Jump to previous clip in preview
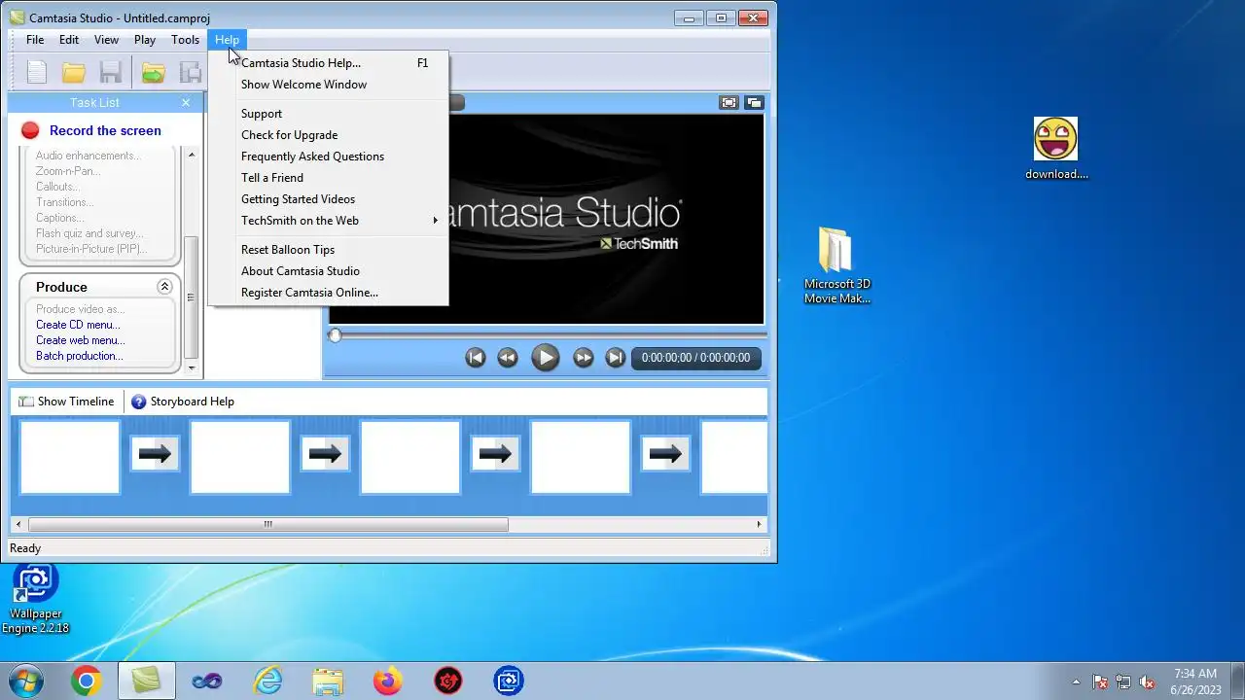This screenshot has height=700, width=1245. coord(475,358)
